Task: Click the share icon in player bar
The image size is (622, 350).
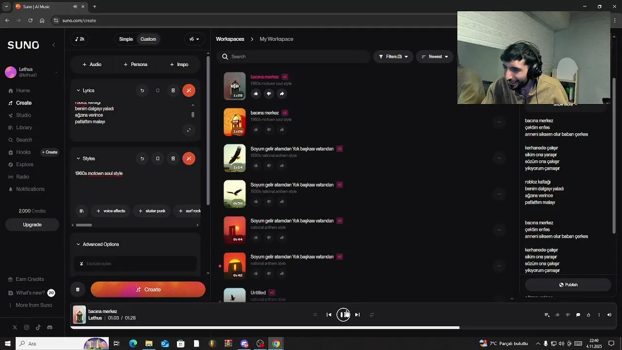Action: [x=588, y=315]
